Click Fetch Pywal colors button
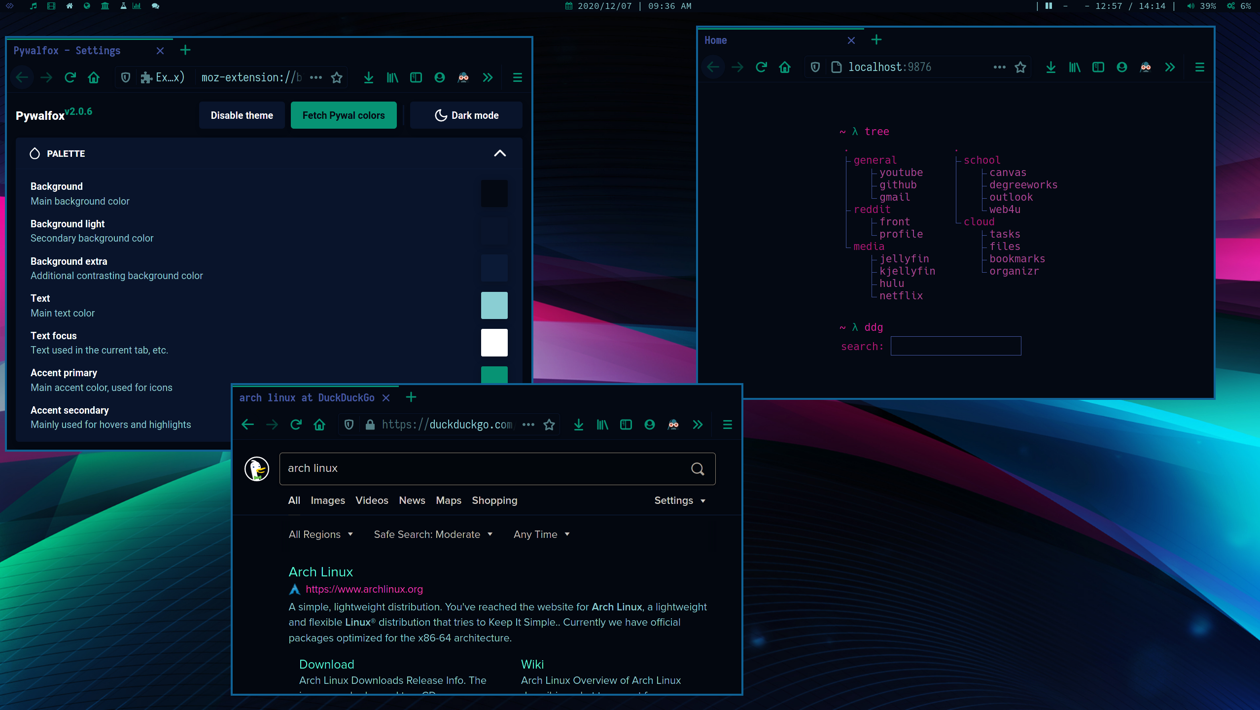The height and width of the screenshot is (710, 1260). point(343,115)
